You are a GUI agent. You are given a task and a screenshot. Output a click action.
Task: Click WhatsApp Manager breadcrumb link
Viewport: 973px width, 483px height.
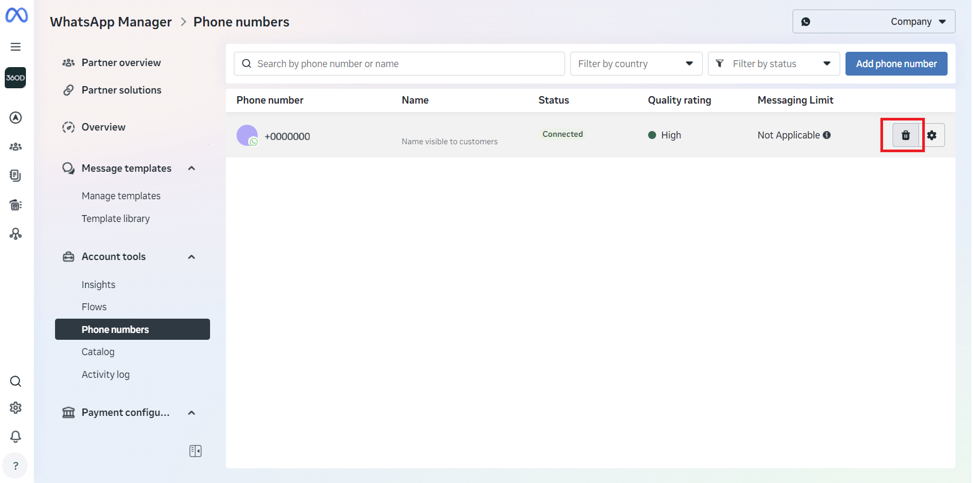point(111,22)
